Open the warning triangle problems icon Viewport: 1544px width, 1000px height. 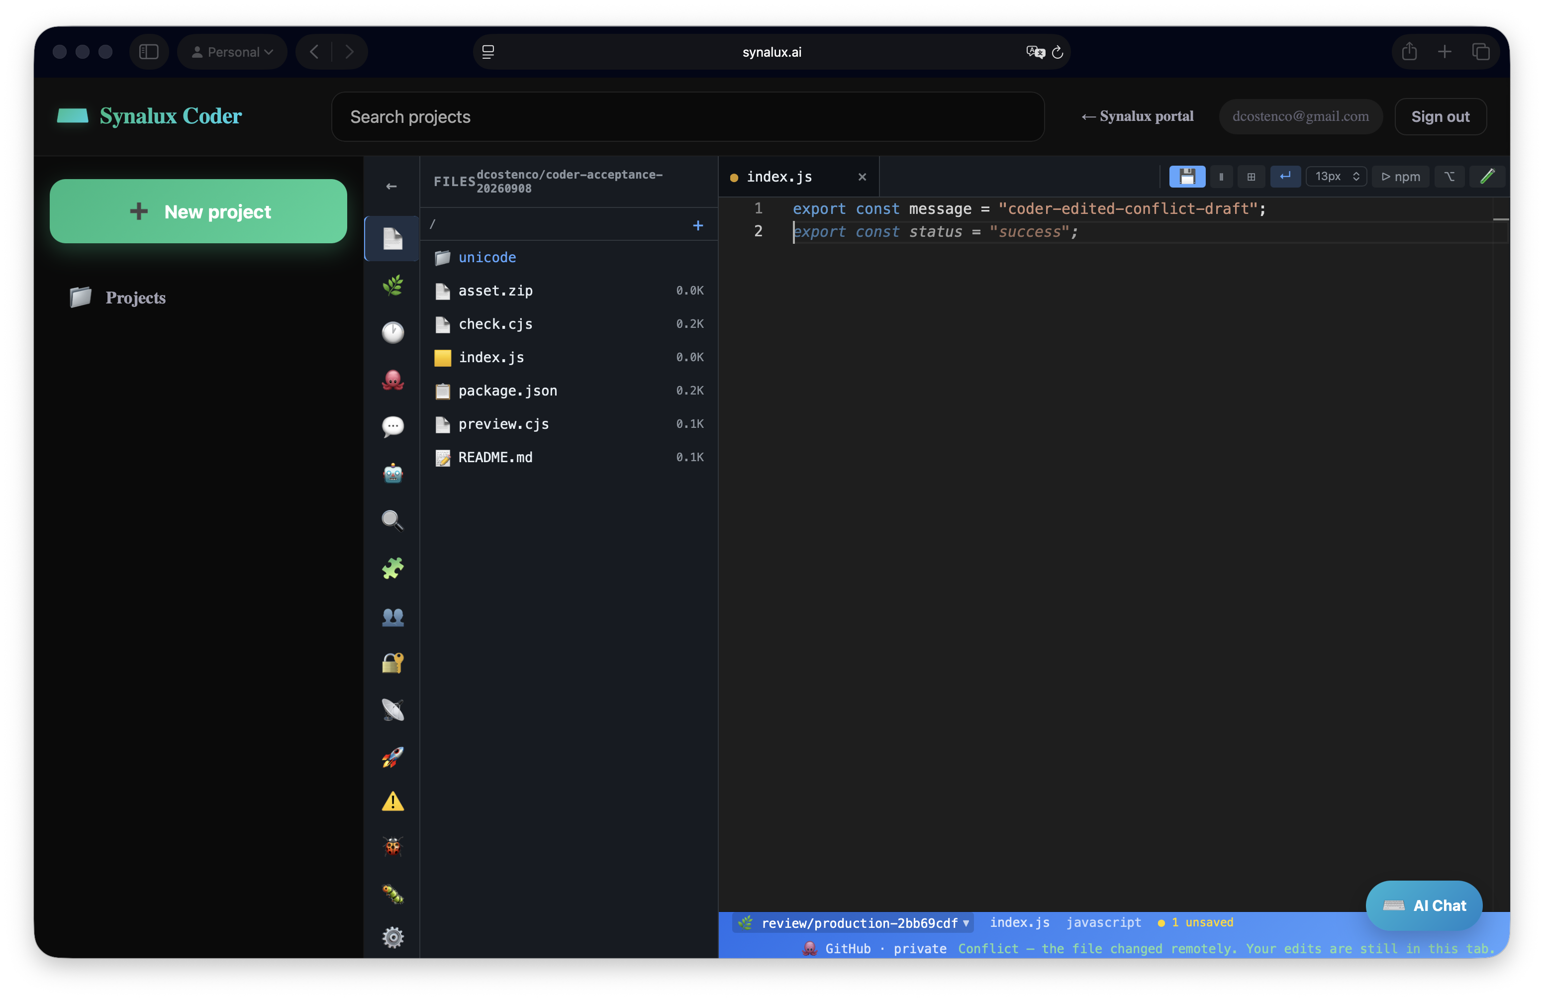[x=392, y=801]
